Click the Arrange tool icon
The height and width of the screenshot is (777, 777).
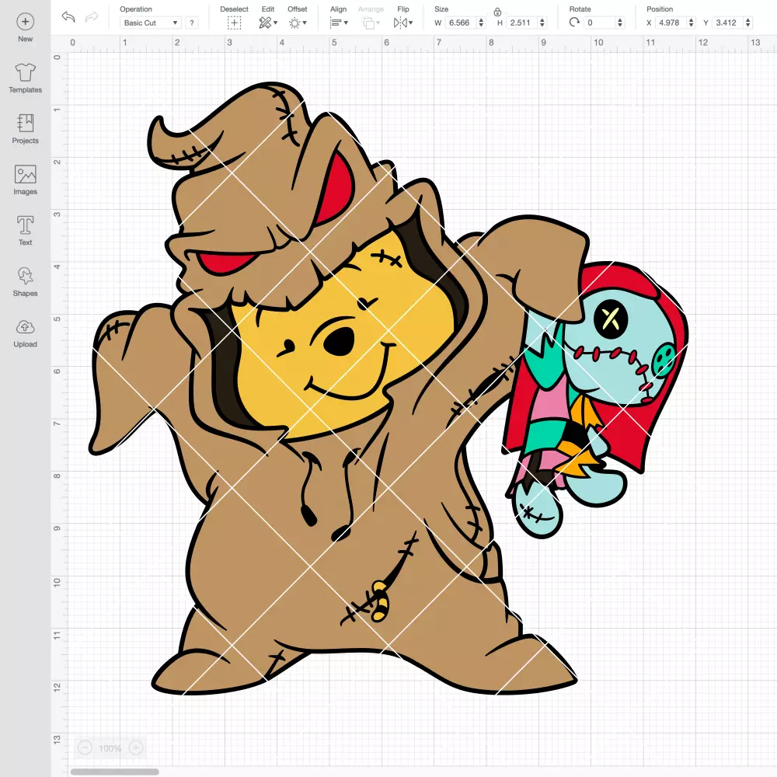(368, 23)
